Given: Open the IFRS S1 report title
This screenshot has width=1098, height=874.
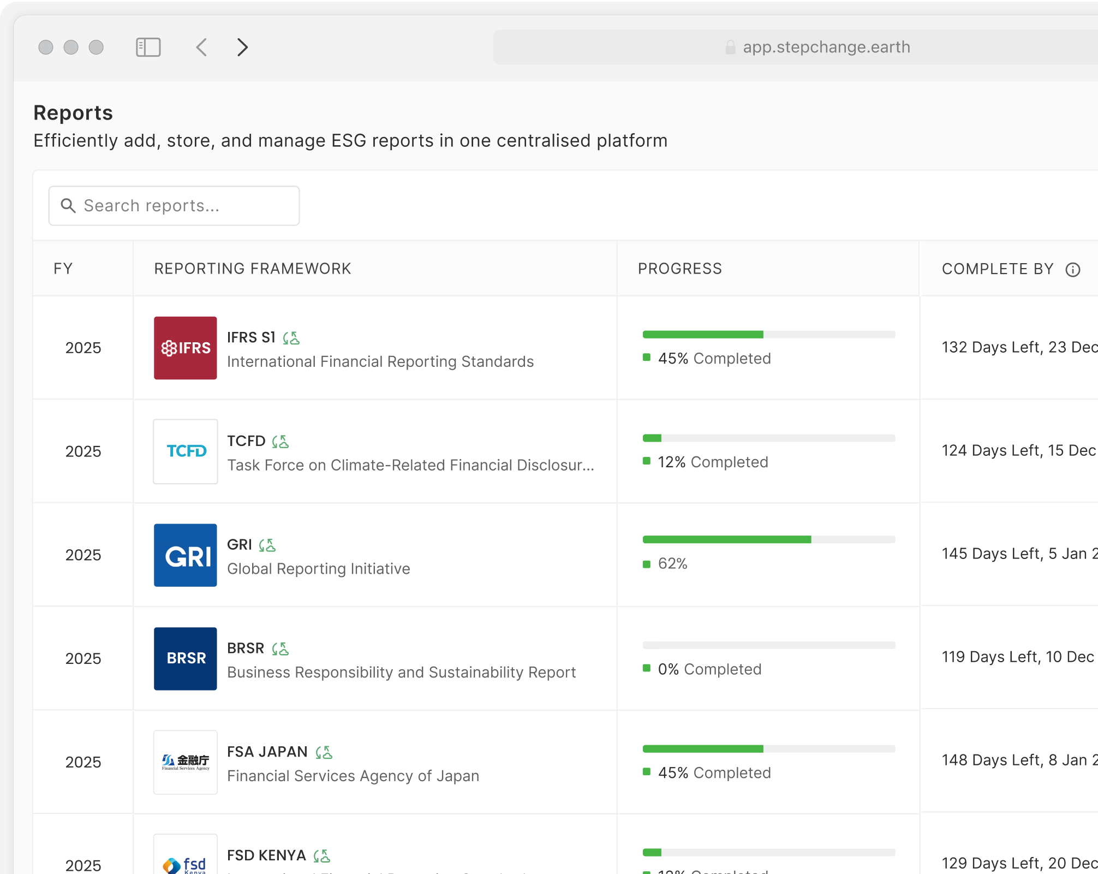Looking at the screenshot, I should (x=251, y=337).
